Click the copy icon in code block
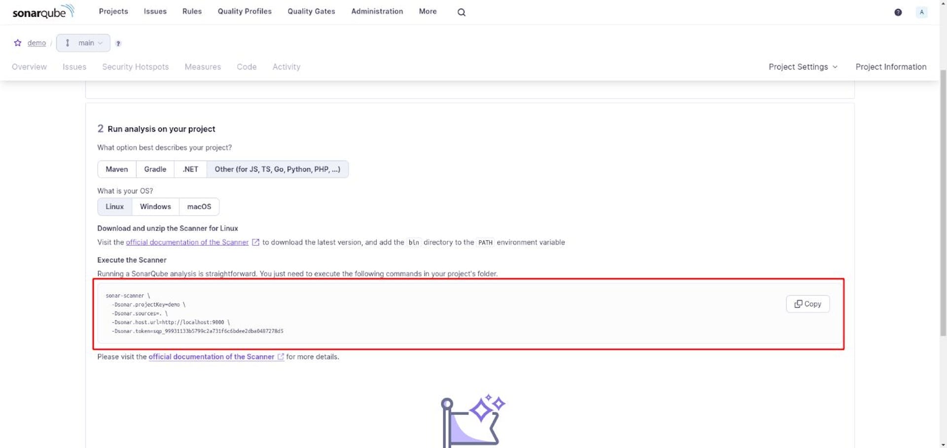 click(x=799, y=304)
